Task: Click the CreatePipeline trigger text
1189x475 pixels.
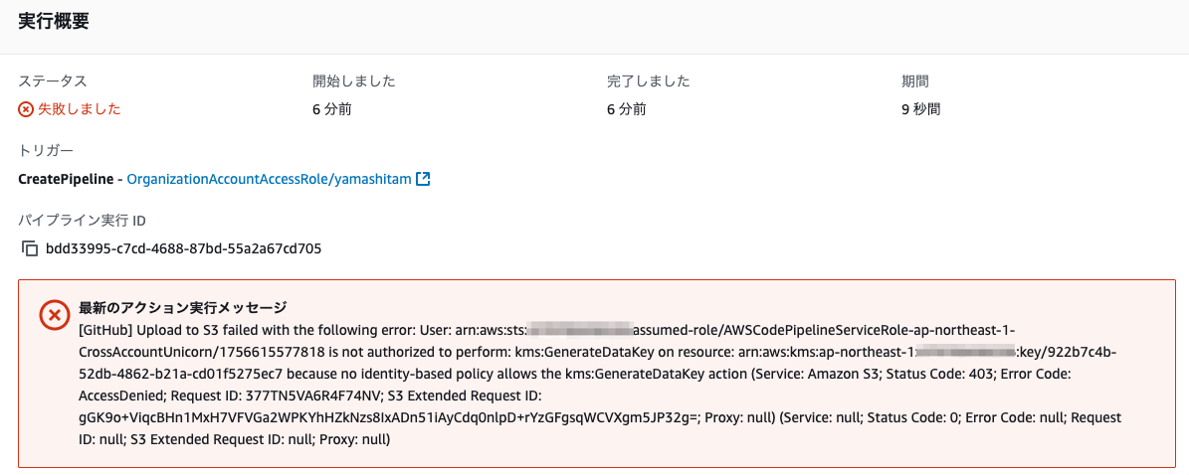Action: pos(67,180)
